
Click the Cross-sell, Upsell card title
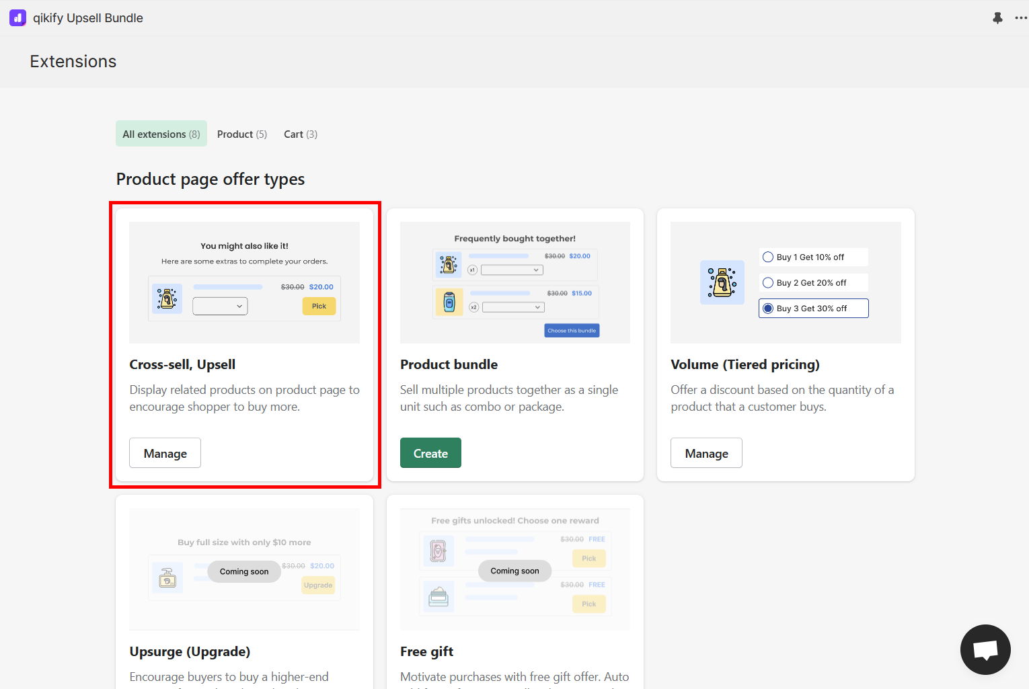point(182,364)
